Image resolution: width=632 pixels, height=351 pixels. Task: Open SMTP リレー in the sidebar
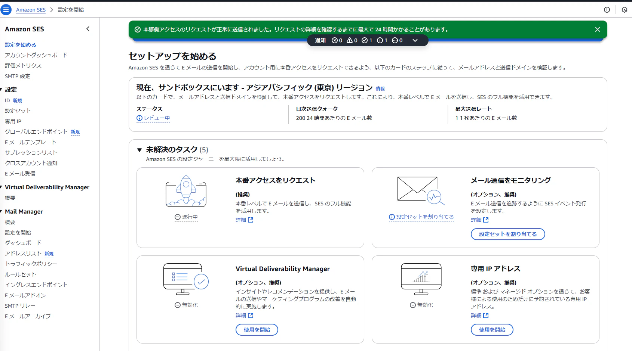[20, 306]
